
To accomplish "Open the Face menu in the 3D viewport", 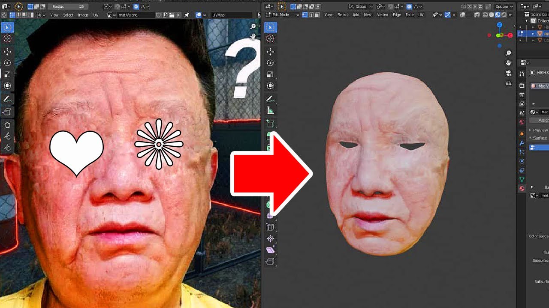I will [410, 15].
